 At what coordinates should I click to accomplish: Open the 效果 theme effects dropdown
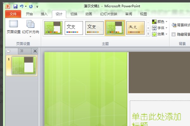[160, 34]
